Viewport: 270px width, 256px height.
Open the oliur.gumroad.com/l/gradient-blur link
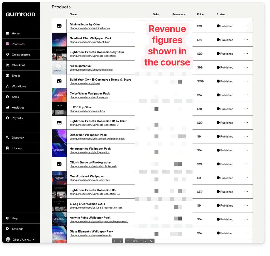[90, 42]
